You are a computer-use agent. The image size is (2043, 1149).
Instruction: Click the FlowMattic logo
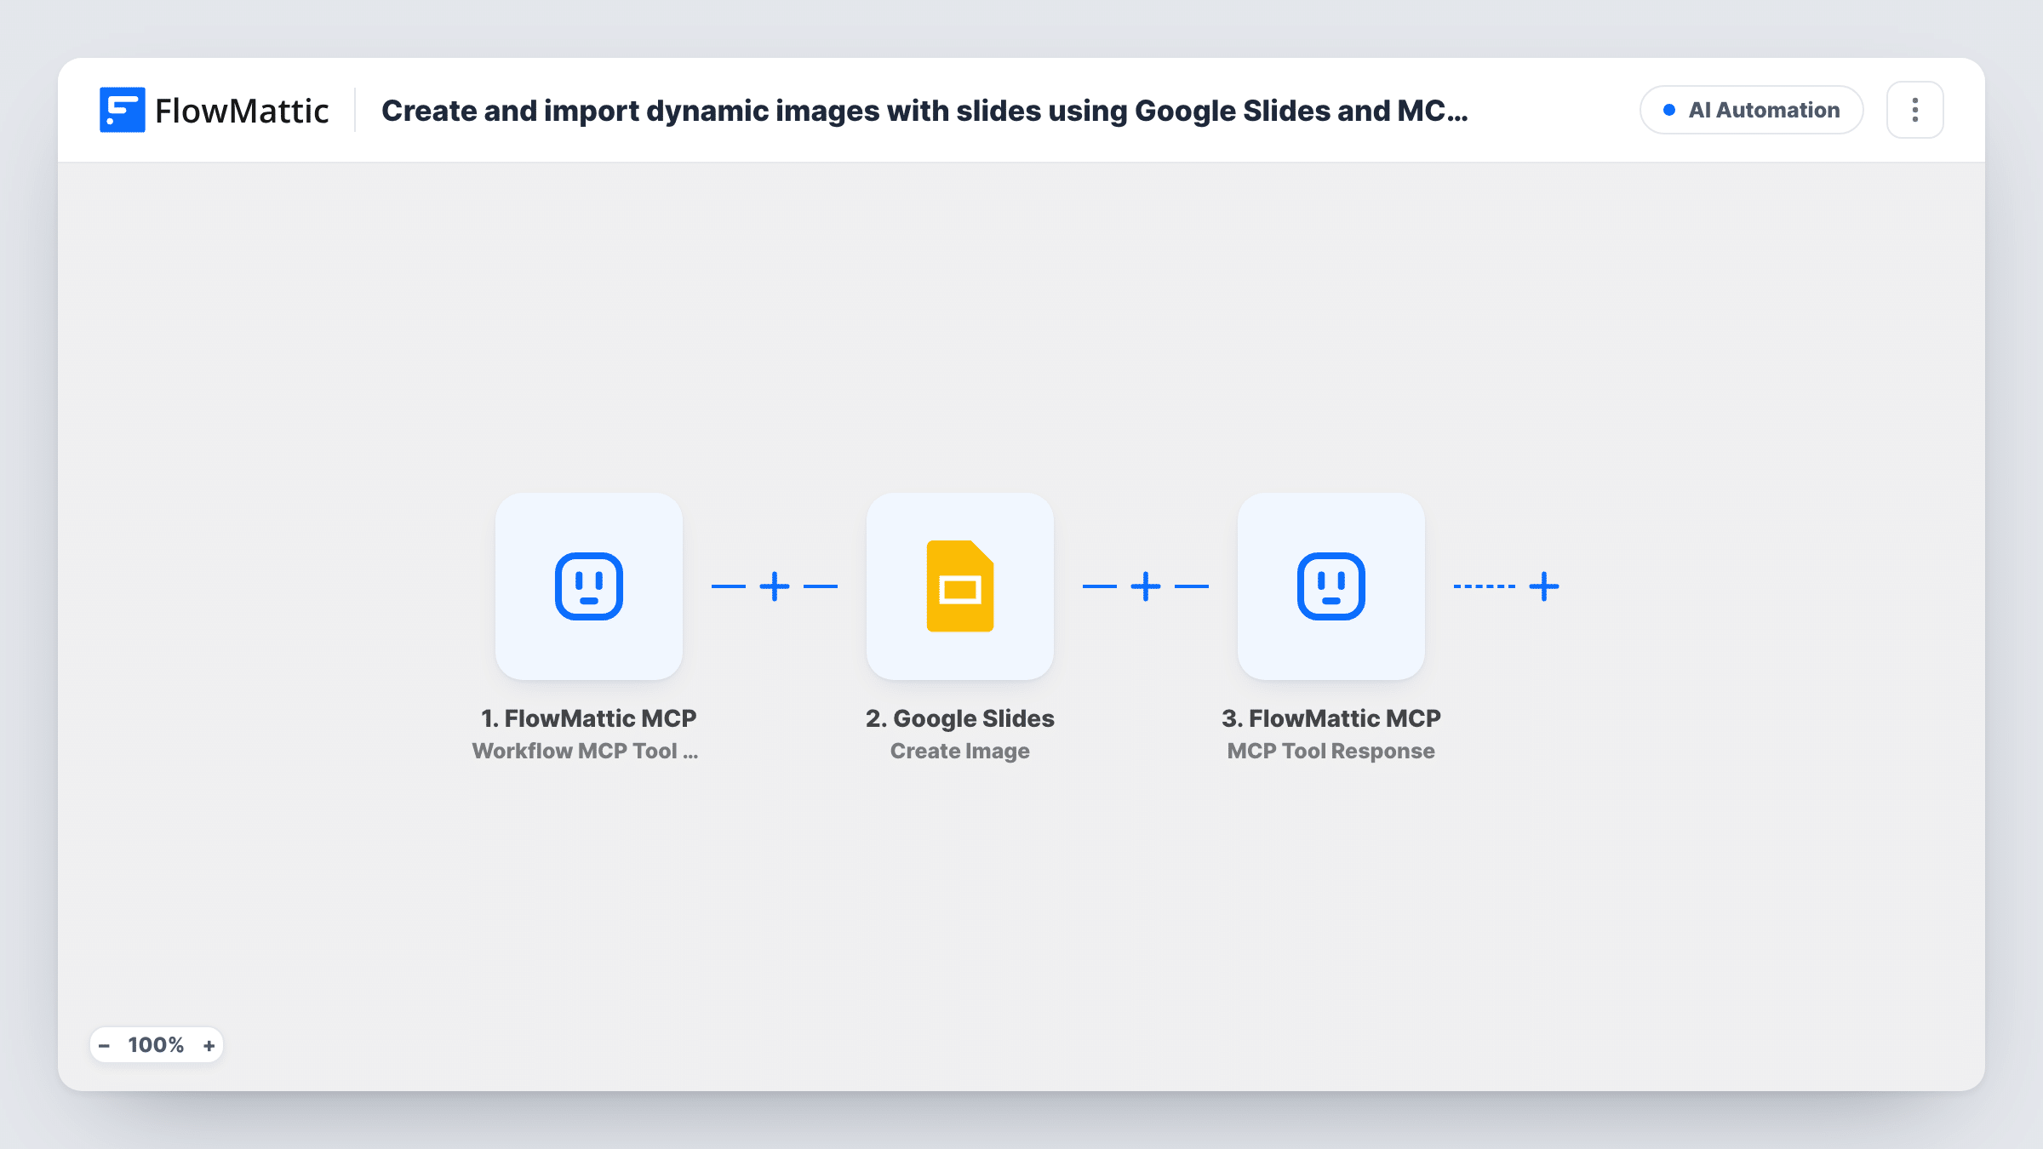click(214, 111)
